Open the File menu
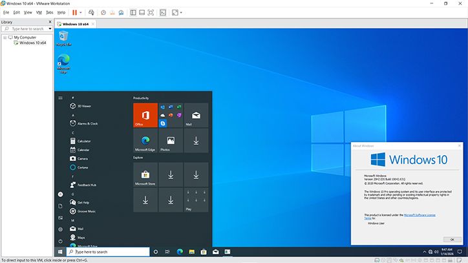The image size is (468, 263). click(6, 12)
